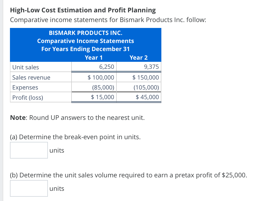Click the Profit (loss) row label
The image size is (277, 201).
[27, 98]
